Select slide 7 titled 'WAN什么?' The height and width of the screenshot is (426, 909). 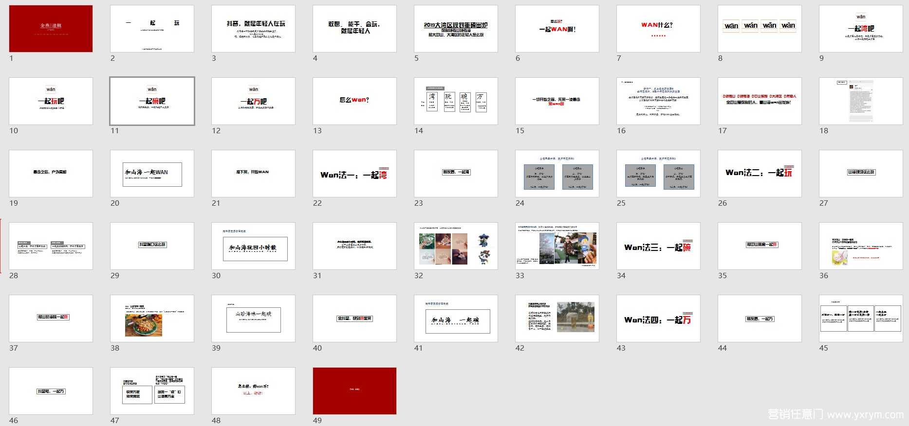(x=658, y=29)
